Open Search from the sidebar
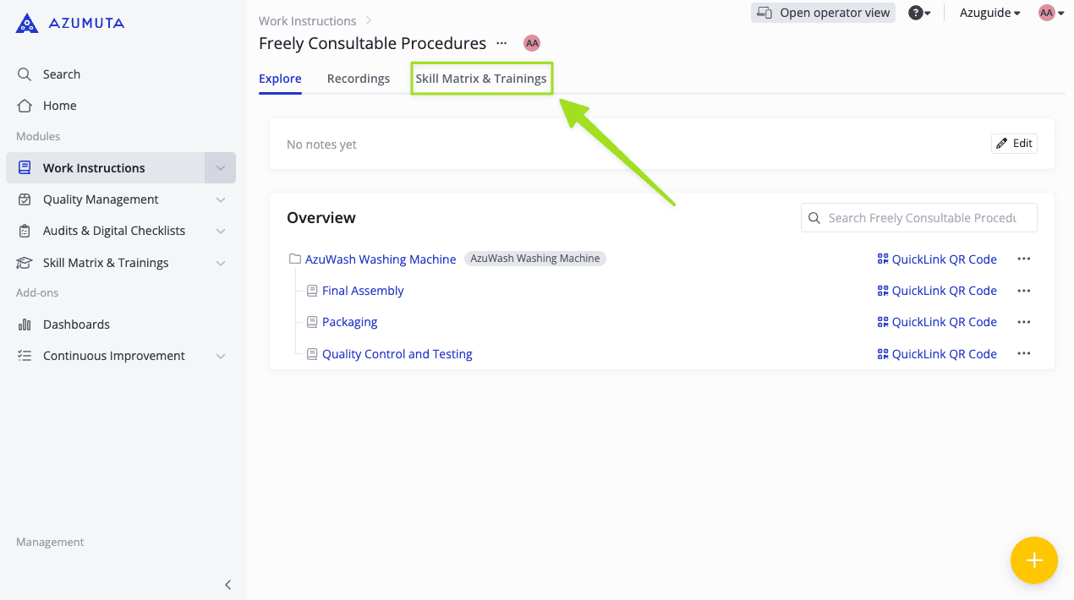Screen dimensions: 1074x600 click(61, 74)
